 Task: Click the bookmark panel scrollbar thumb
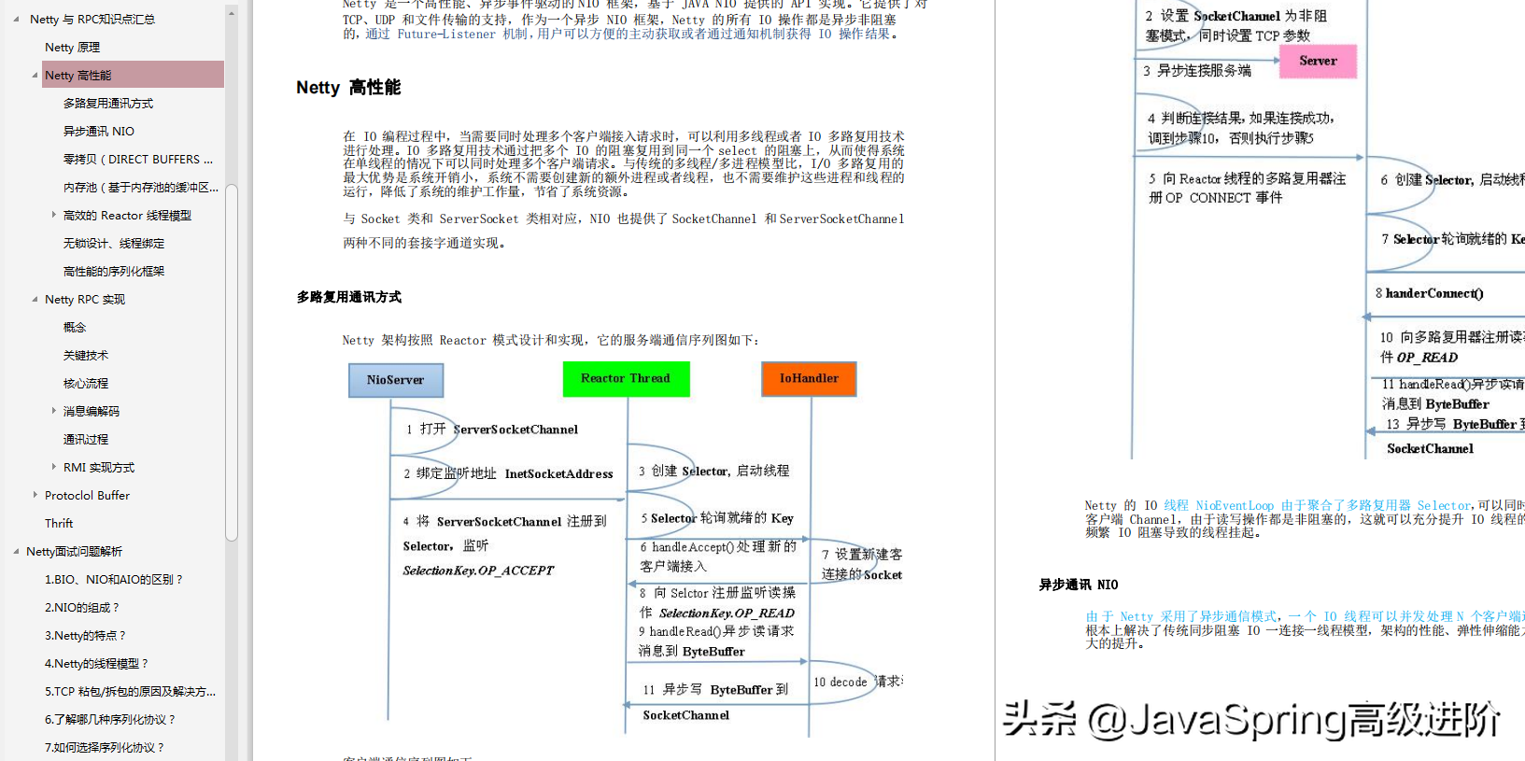232,361
